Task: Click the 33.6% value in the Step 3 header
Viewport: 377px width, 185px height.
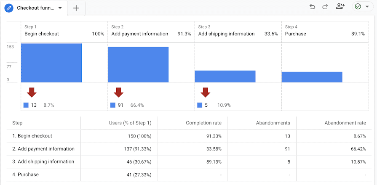Action: point(271,34)
